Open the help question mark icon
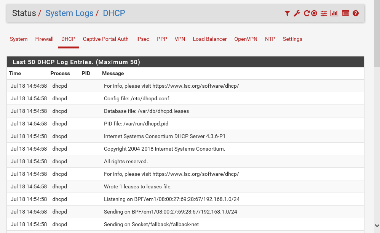The width and height of the screenshot is (380, 233). pos(356,13)
